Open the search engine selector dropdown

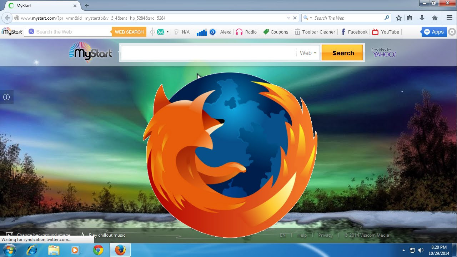[307, 18]
